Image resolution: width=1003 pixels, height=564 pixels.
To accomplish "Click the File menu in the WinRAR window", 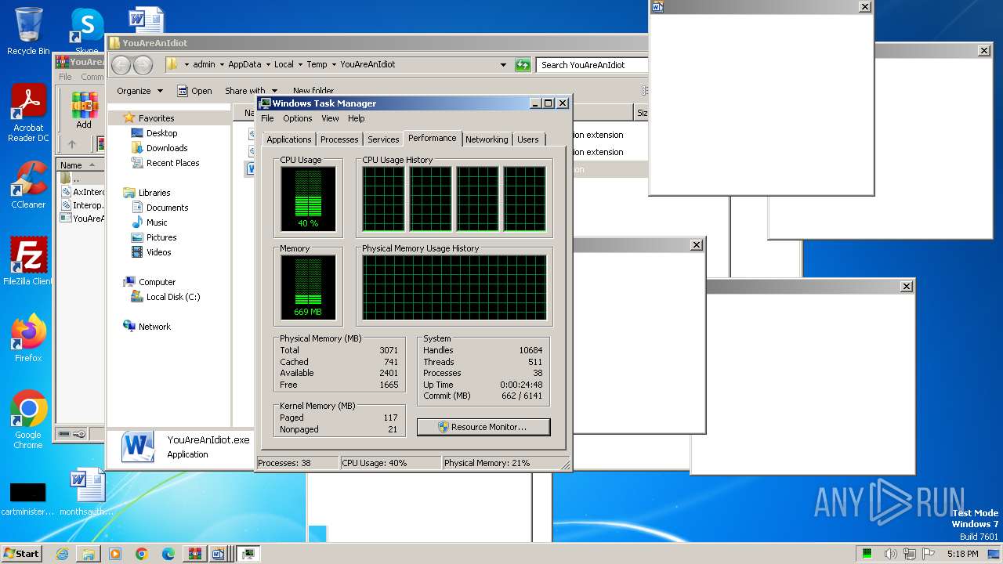I will pyautogui.click(x=65, y=77).
